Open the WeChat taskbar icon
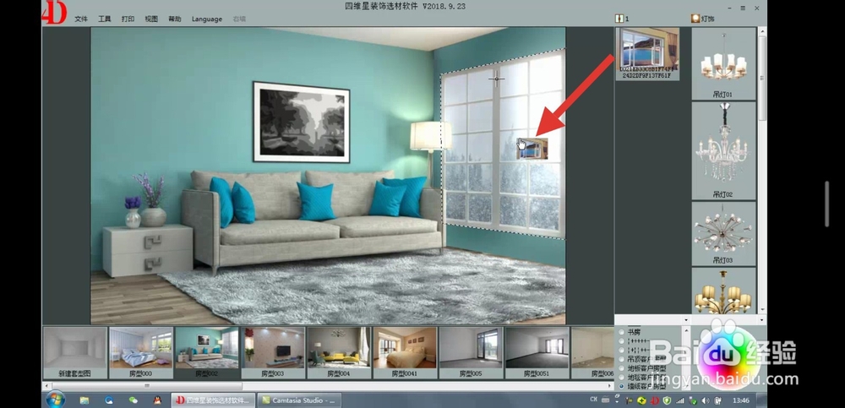This screenshot has width=845, height=408. coord(134,400)
